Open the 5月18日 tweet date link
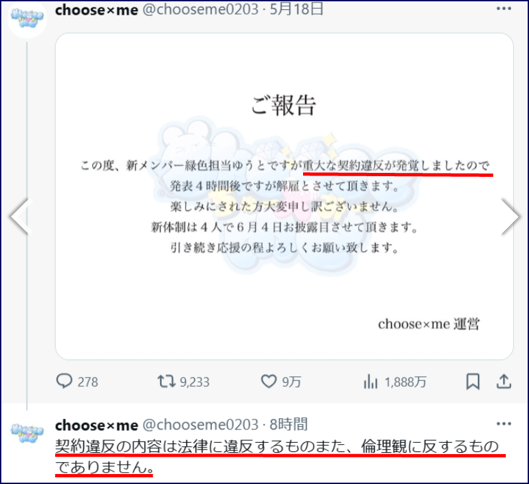529x484 pixels. (x=296, y=9)
